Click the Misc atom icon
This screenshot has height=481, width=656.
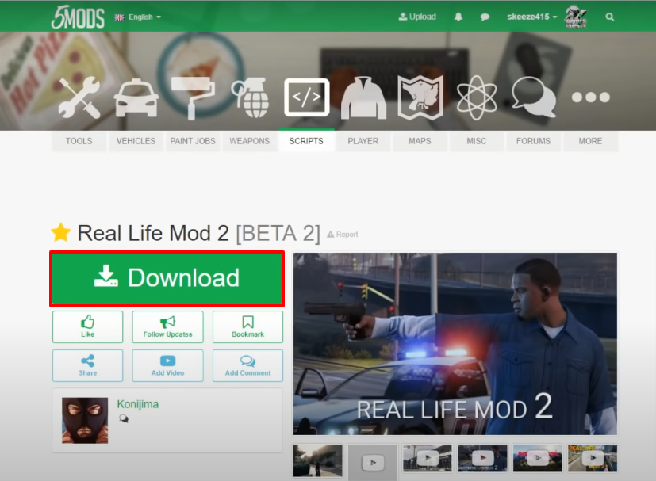477,98
